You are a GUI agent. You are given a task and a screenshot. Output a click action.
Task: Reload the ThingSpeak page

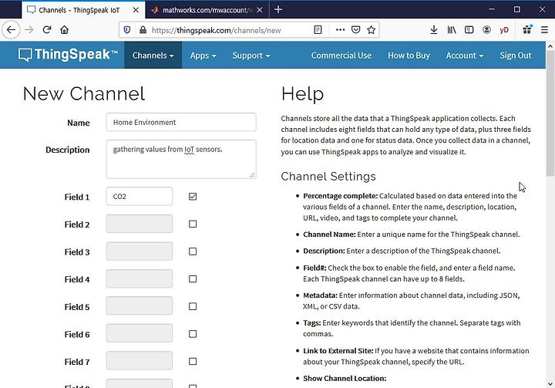point(47,30)
